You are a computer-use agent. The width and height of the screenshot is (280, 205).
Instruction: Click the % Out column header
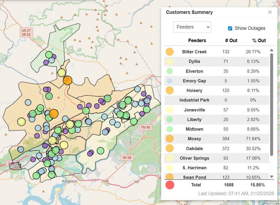point(259,41)
